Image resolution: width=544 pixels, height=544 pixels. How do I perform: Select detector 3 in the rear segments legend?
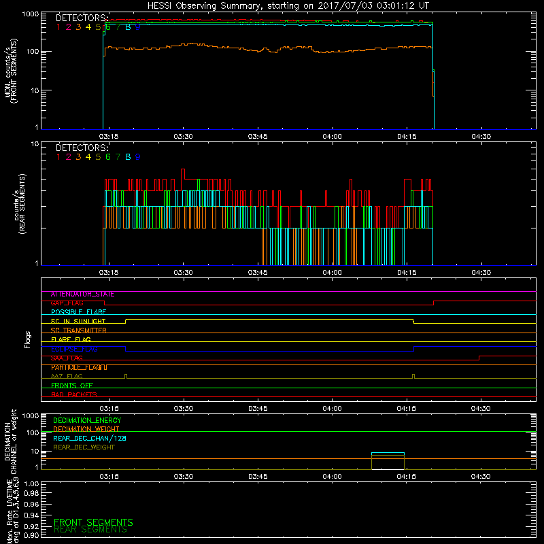(x=78, y=157)
